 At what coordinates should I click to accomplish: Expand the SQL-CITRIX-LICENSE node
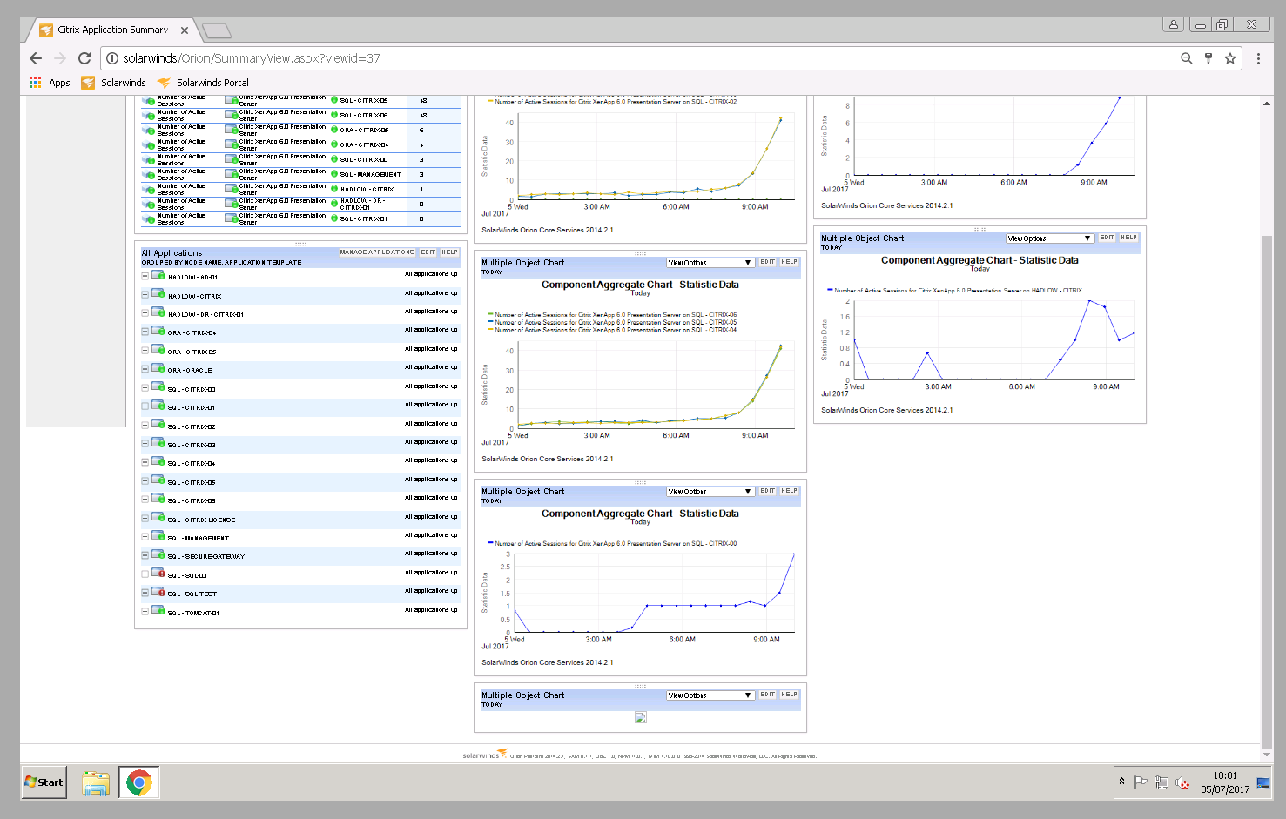point(145,519)
